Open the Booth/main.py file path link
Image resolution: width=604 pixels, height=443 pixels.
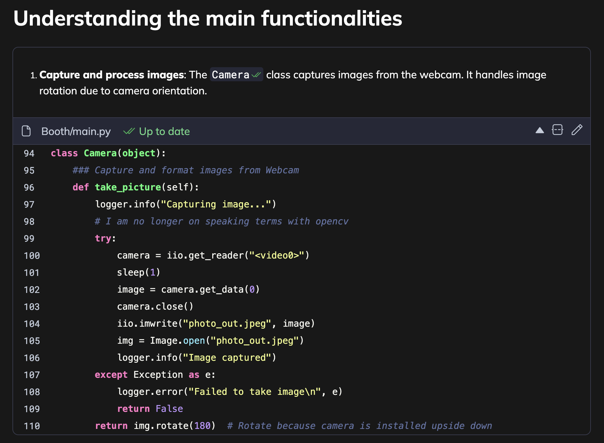(76, 131)
